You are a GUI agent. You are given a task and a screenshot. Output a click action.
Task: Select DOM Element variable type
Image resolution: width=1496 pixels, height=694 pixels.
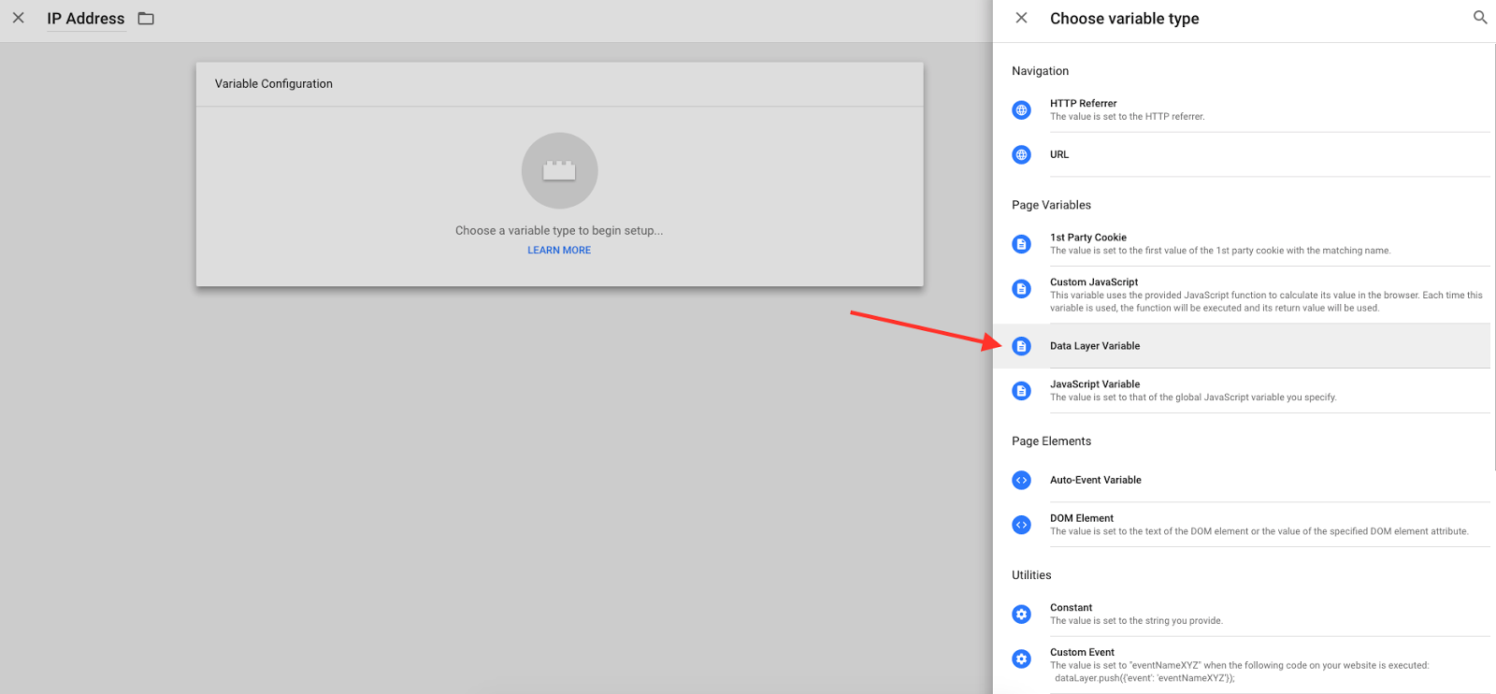tap(1242, 525)
